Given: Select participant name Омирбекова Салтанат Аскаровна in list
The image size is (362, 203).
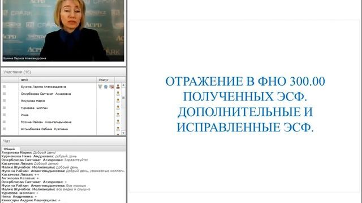Looking at the screenshot, I should click(x=46, y=94).
